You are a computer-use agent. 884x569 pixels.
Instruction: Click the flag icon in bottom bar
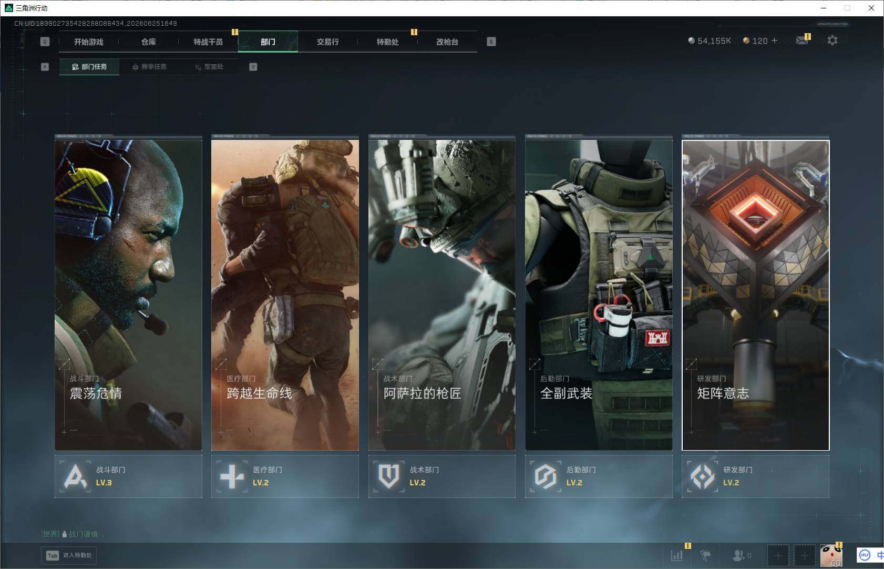click(x=705, y=555)
